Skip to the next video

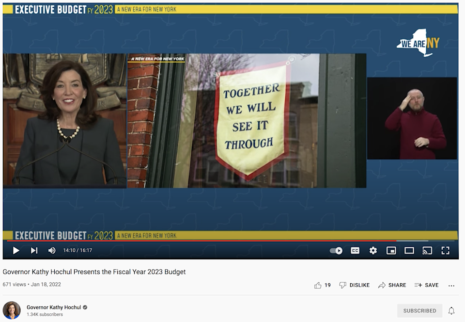34,251
